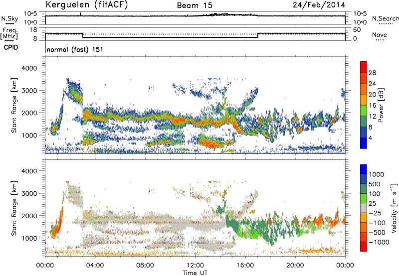Click the dotted line key under Nave

click(x=380, y=40)
